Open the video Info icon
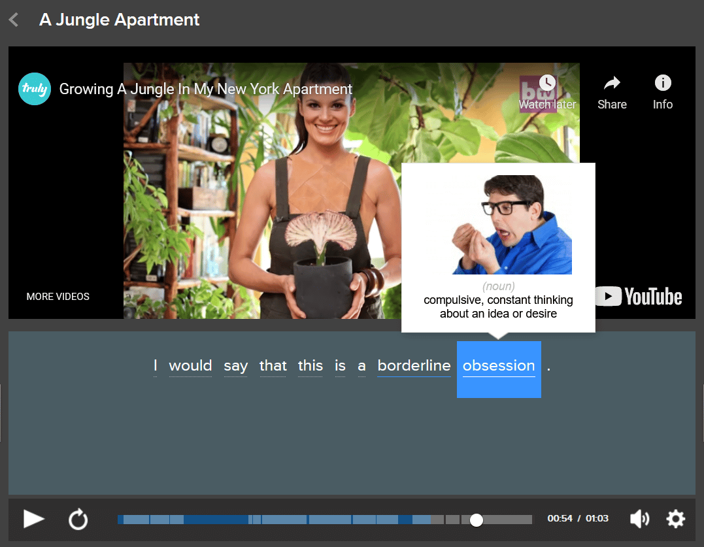 [x=662, y=84]
